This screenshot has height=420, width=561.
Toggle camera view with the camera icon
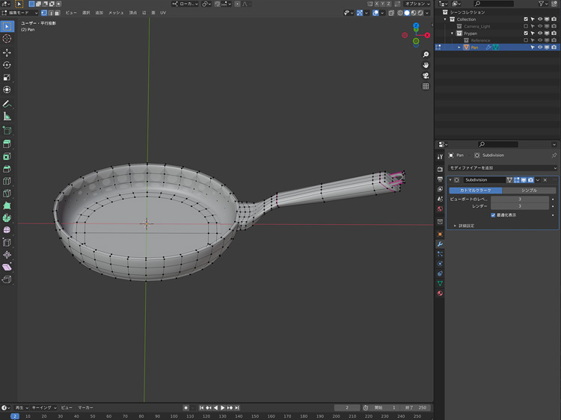coord(426,75)
